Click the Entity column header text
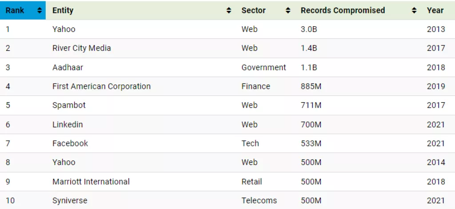This screenshot has height=209, width=455. tap(63, 10)
